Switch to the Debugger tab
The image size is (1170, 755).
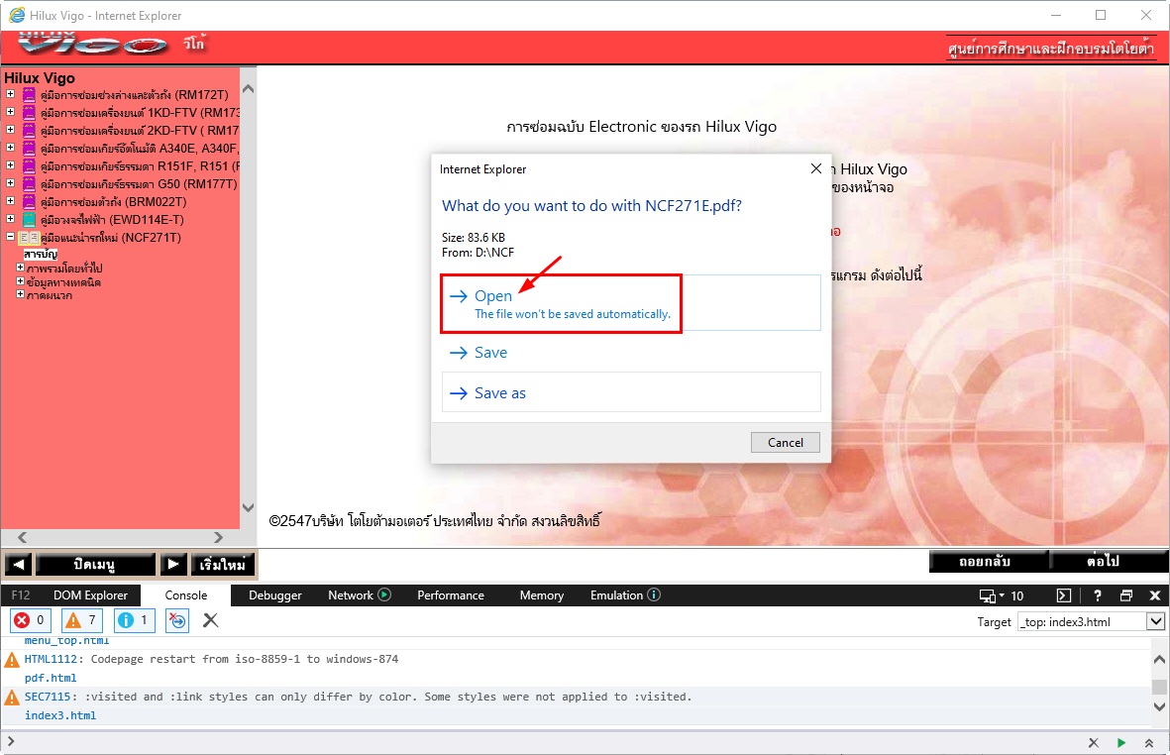click(x=274, y=594)
